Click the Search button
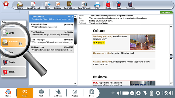 (166, 12)
